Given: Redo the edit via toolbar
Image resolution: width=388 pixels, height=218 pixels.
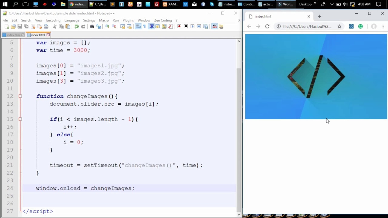Looking at the screenshot, I should point(83,27).
